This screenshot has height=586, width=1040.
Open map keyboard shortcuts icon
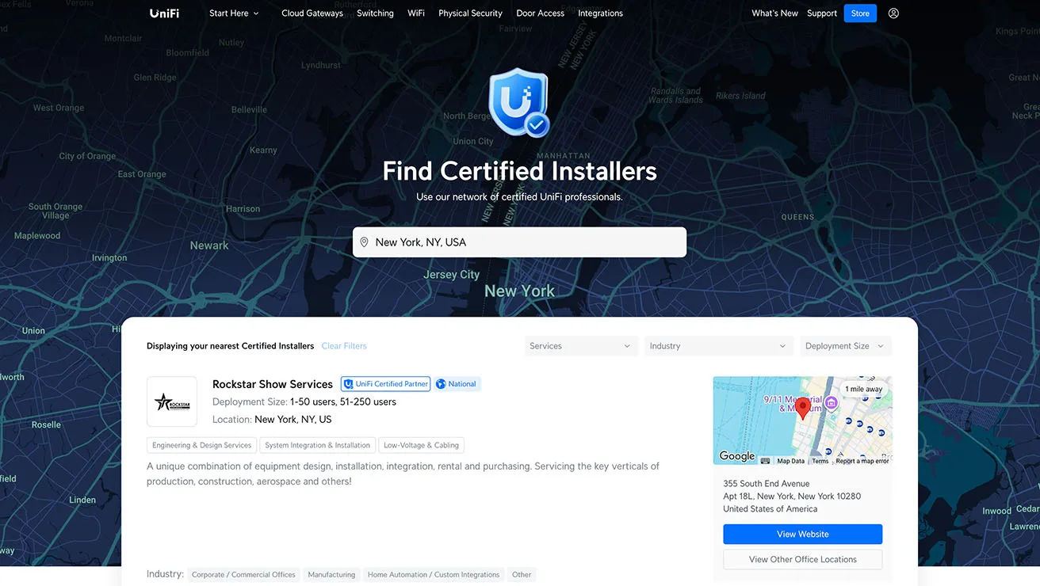coord(765,461)
